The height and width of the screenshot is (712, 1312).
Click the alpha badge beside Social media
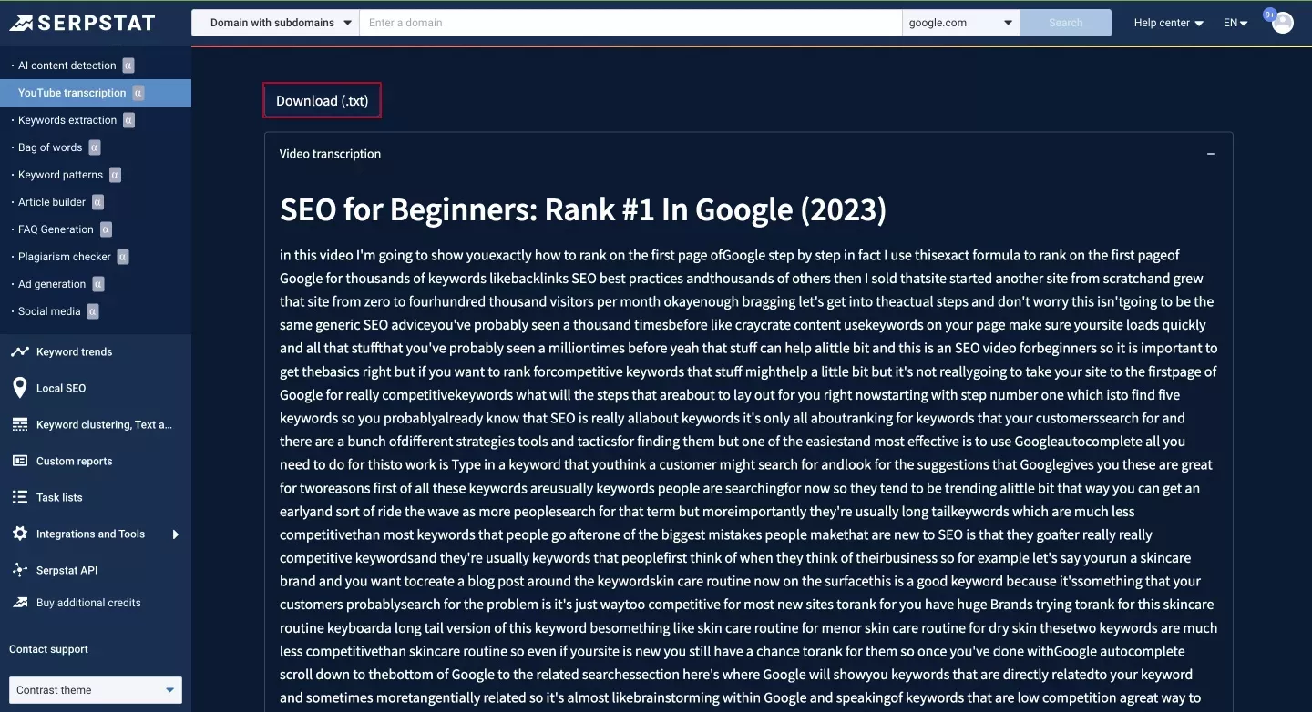[93, 311]
